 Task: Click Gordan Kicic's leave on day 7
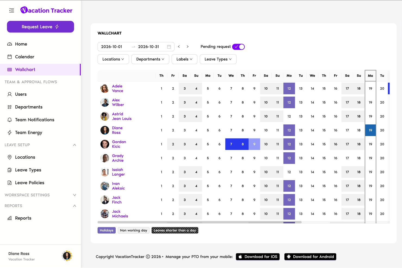(231, 144)
